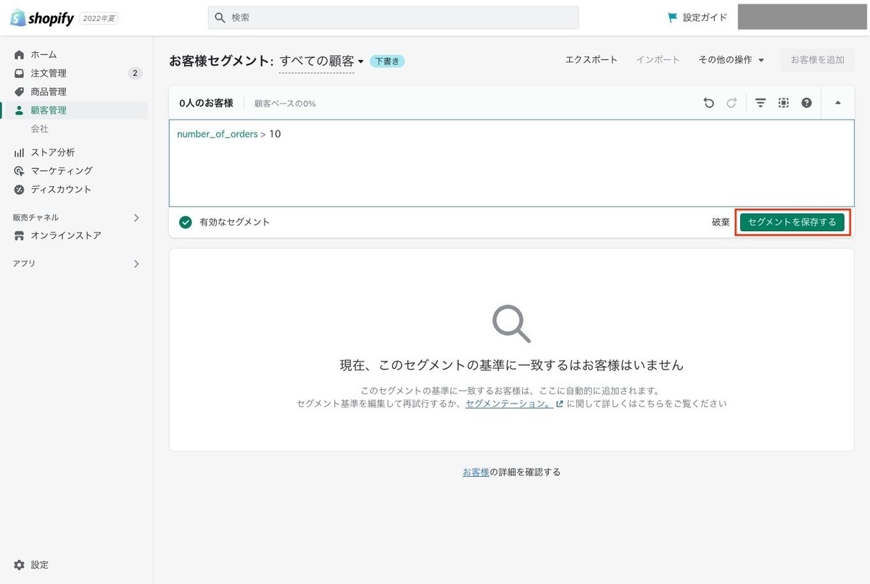Click the external link icon after セグメンテーション

[x=559, y=404]
